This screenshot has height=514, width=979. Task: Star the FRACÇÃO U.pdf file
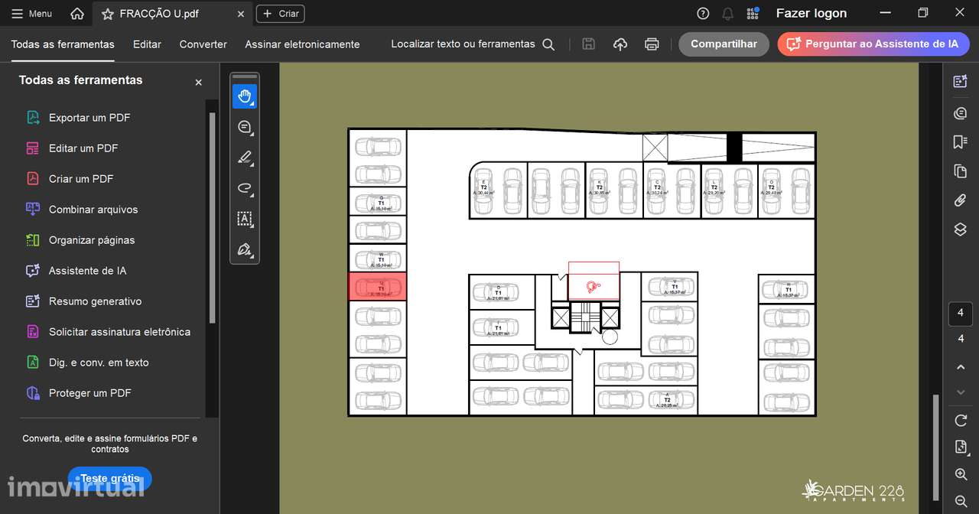108,14
